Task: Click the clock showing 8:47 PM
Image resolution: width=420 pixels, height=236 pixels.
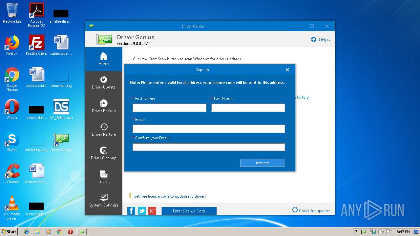Action: coord(403,232)
